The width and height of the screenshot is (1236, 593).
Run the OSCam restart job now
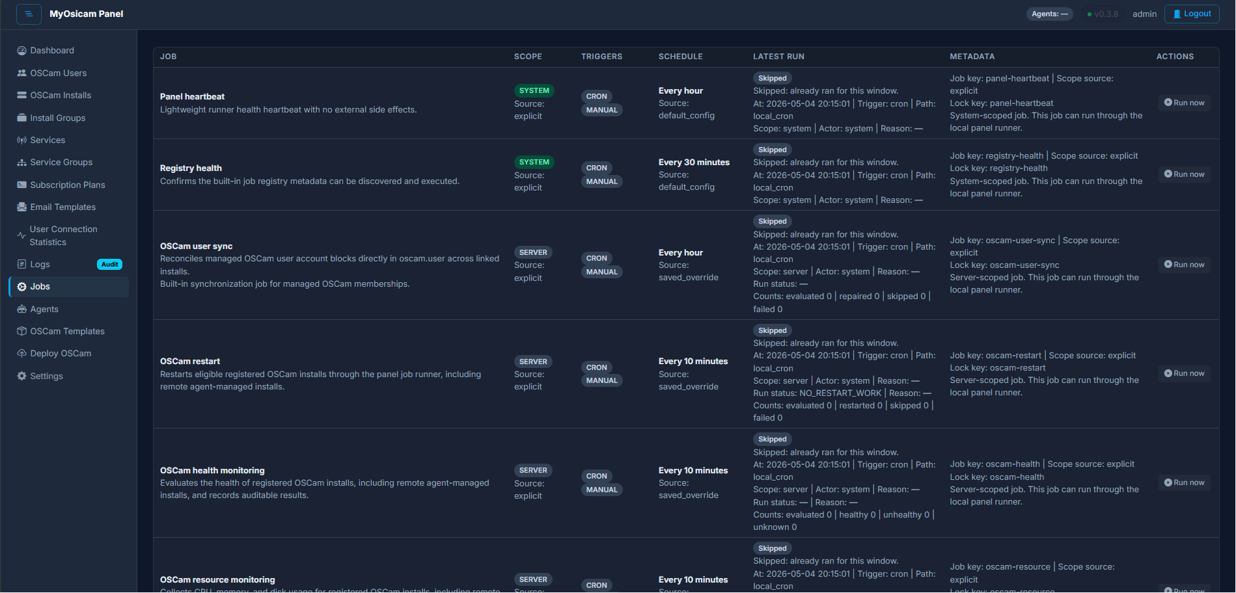click(x=1184, y=373)
